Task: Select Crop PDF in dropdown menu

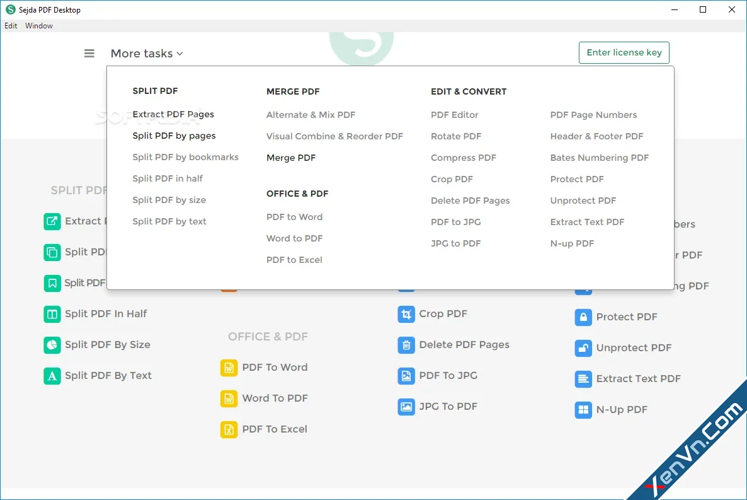Action: [x=452, y=180]
